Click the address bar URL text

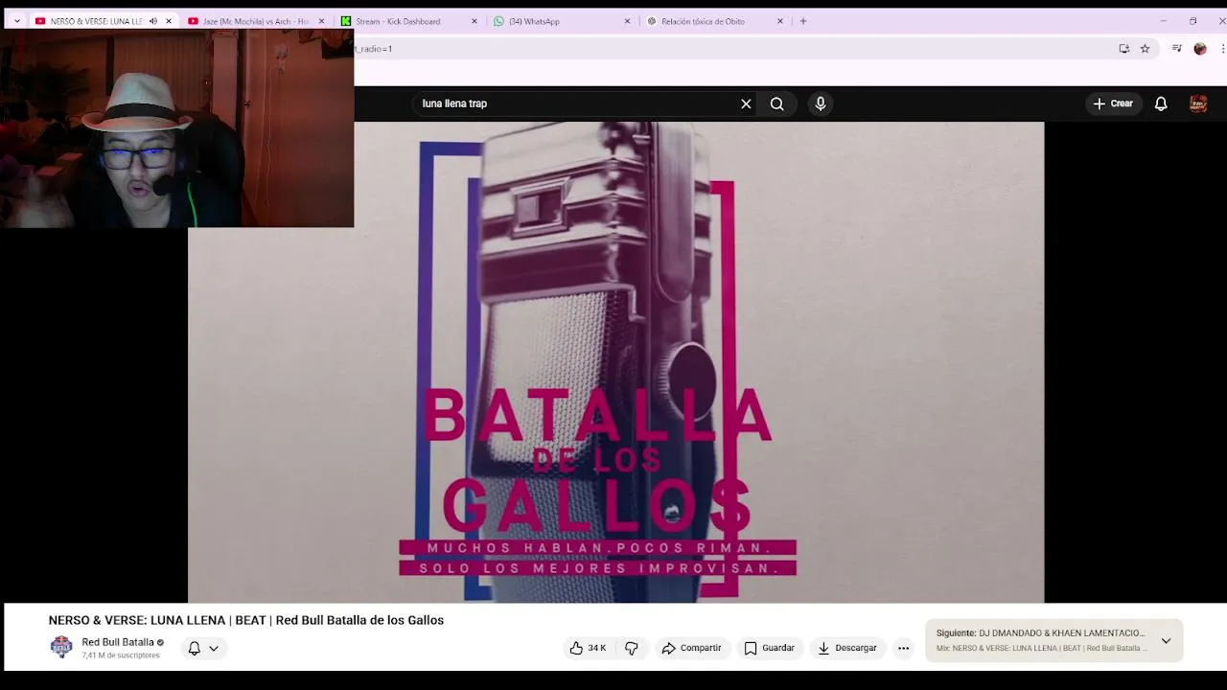coord(375,49)
